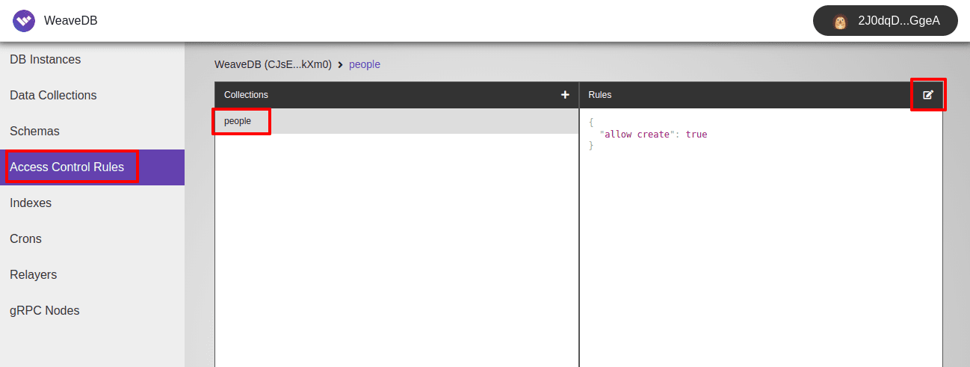The image size is (970, 367).
Task: Click the Collections panel header
Action: 246,95
